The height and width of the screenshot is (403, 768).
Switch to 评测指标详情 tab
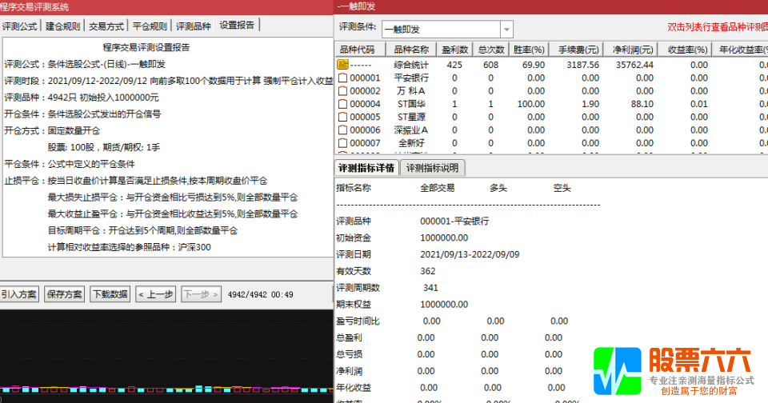(366, 168)
